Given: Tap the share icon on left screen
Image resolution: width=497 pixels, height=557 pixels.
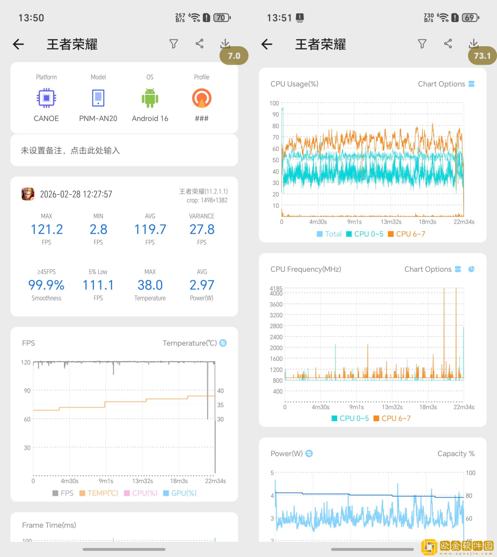Looking at the screenshot, I should (x=199, y=44).
